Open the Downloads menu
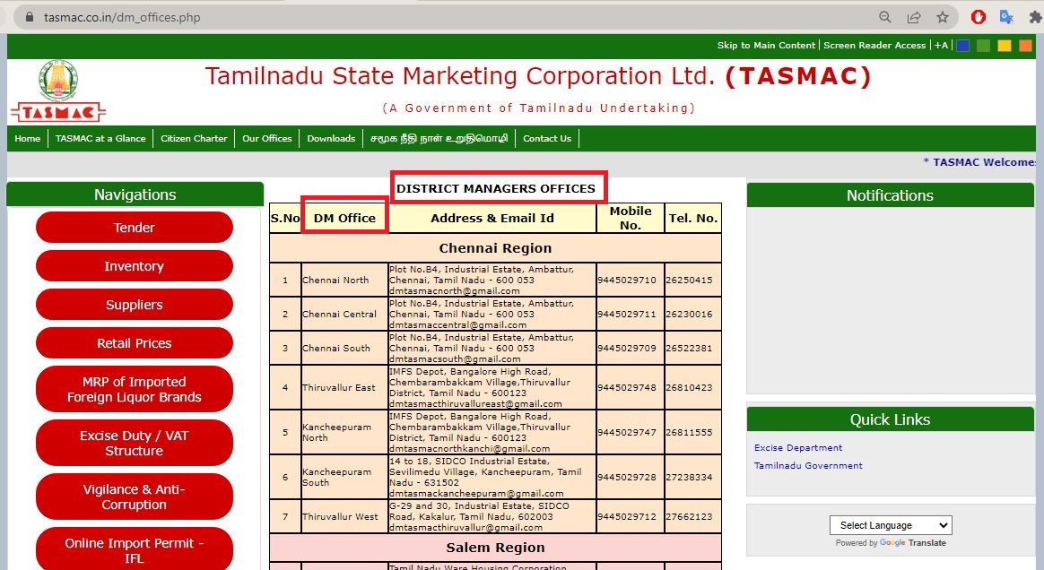The width and height of the screenshot is (1044, 570). (x=331, y=138)
